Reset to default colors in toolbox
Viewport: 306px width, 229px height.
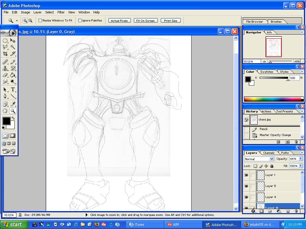[x=4, y=128]
